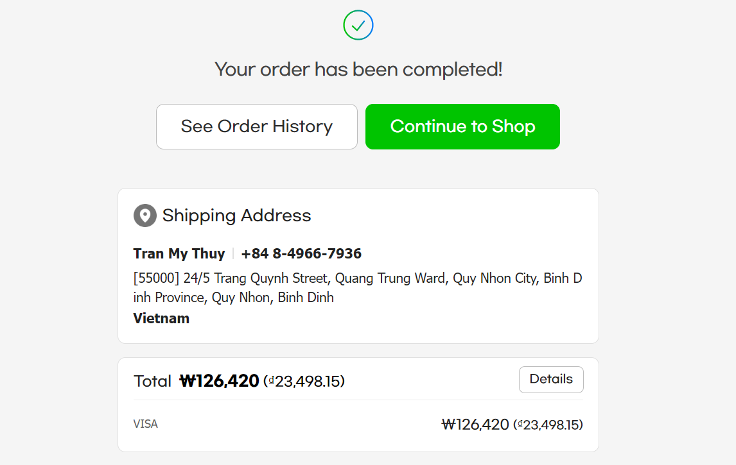
Task: Click the location pin icon
Action: coord(145,216)
